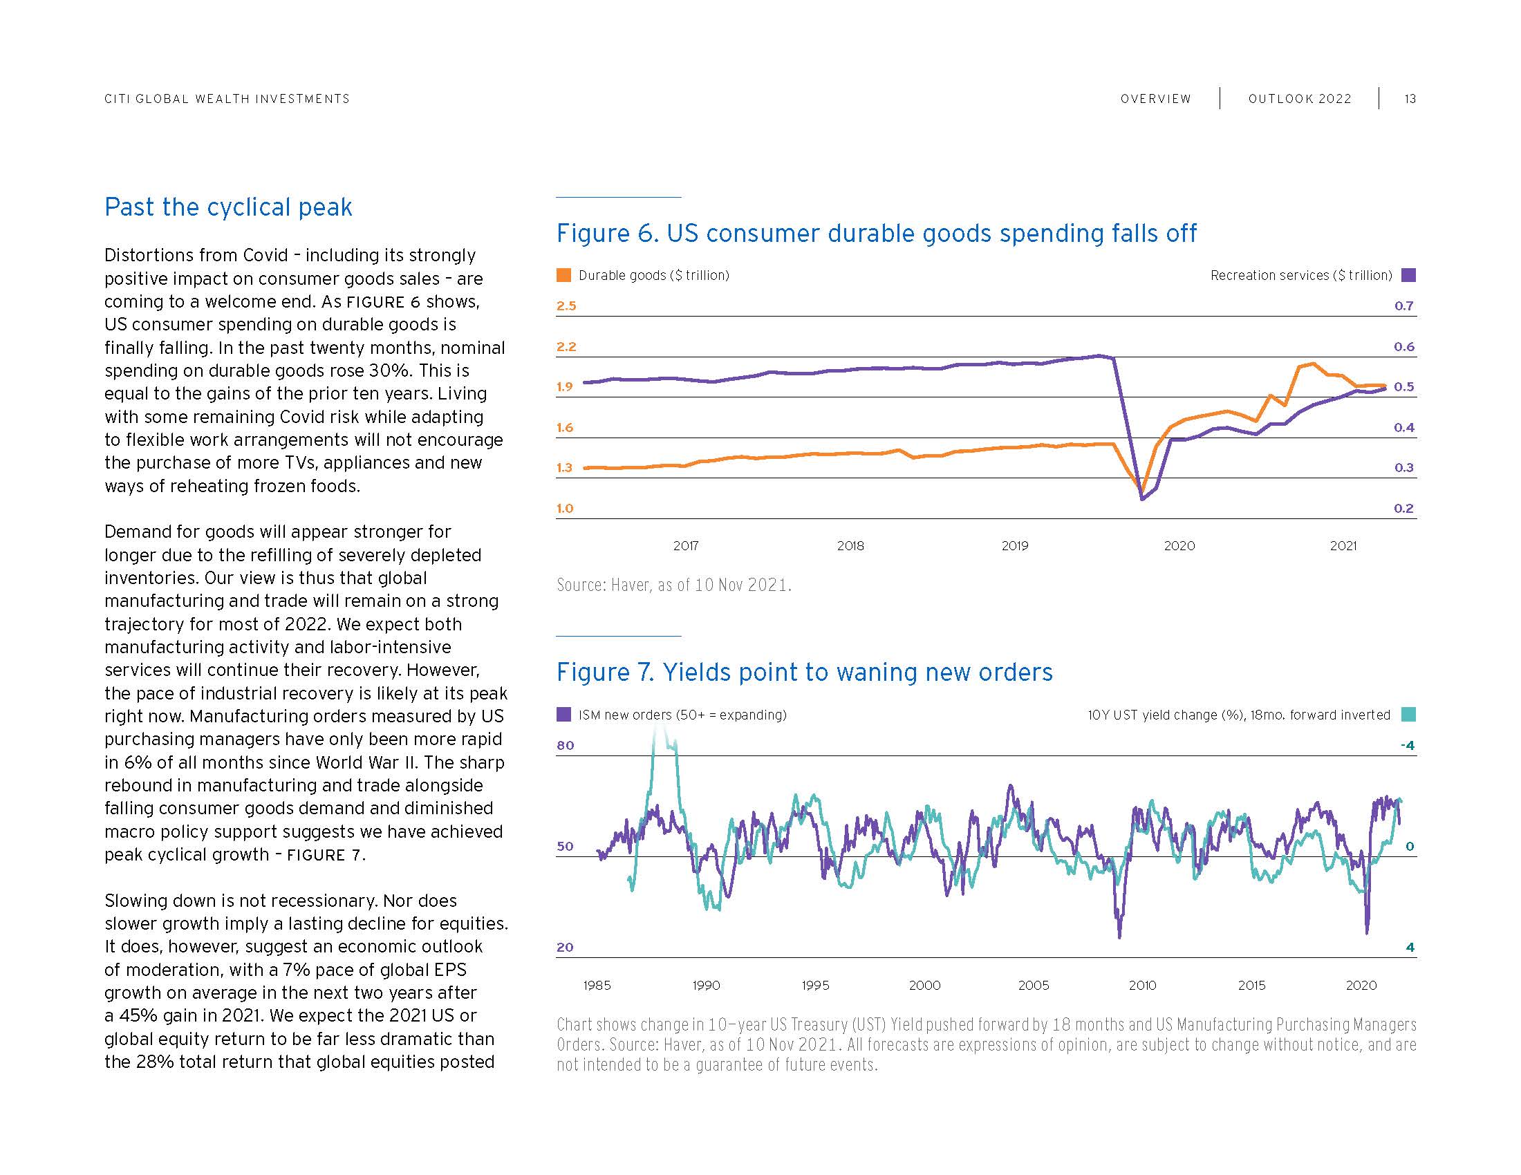Click the teal 10Y UST yield legend swatch
This screenshot has width=1521, height=1175.
(1408, 714)
